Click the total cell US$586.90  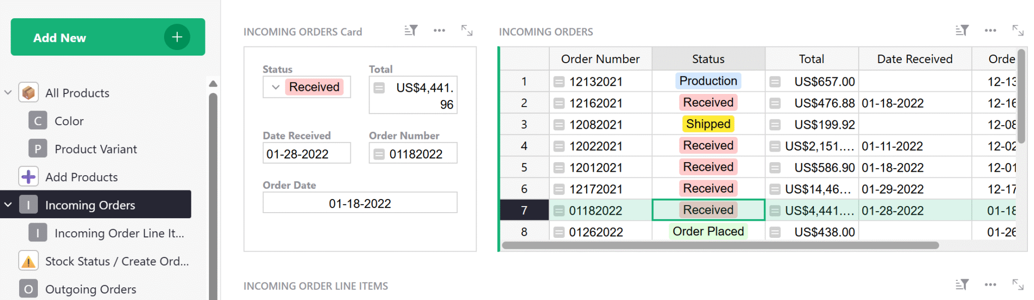[811, 168]
